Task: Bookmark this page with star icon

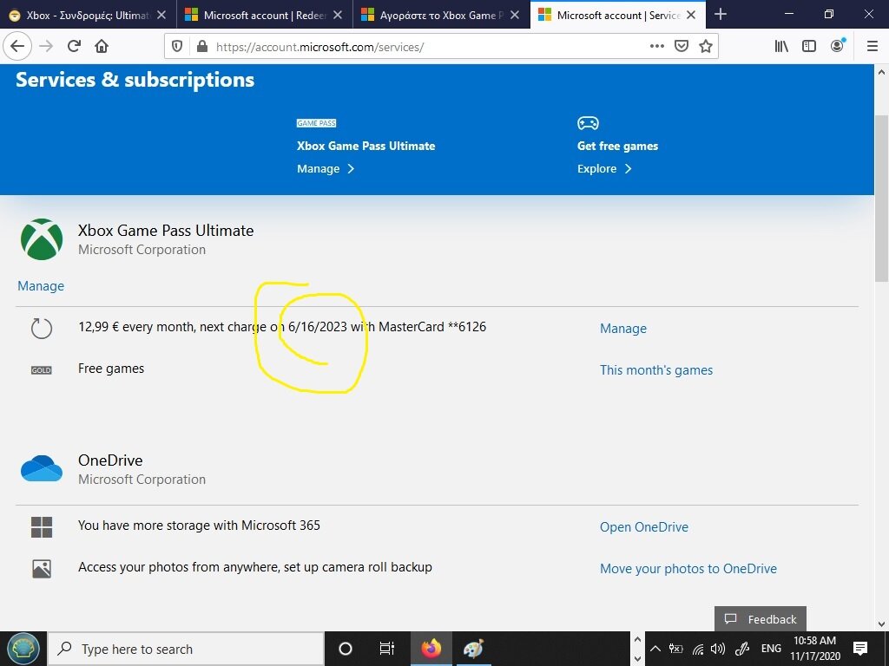Action: pyautogui.click(x=705, y=47)
